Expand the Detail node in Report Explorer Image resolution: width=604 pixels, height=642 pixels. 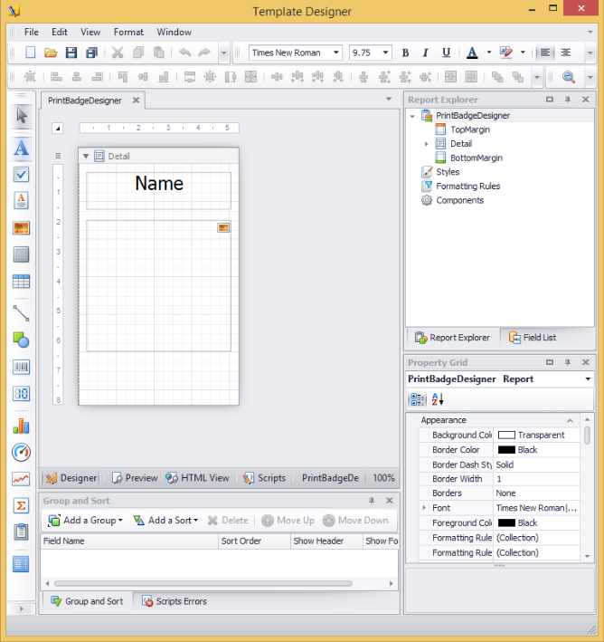point(427,144)
